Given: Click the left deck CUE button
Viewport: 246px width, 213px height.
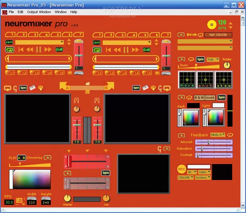Looking at the screenshot, I should (x=59, y=49).
